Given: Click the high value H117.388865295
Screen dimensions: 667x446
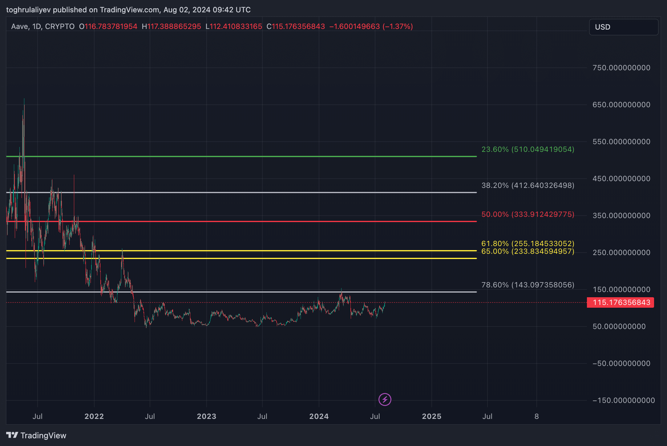Looking at the screenshot, I should point(172,26).
